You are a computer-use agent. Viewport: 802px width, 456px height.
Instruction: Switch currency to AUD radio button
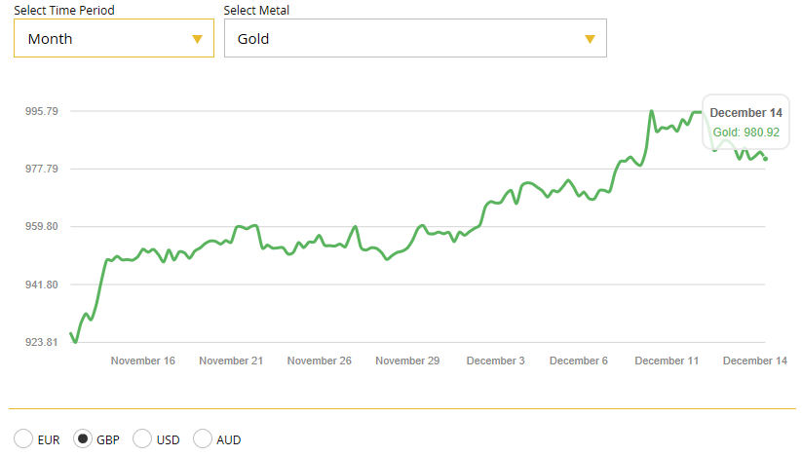coord(203,439)
